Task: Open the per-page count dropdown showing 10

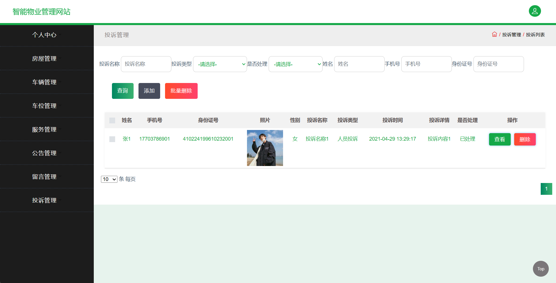Action: point(109,179)
